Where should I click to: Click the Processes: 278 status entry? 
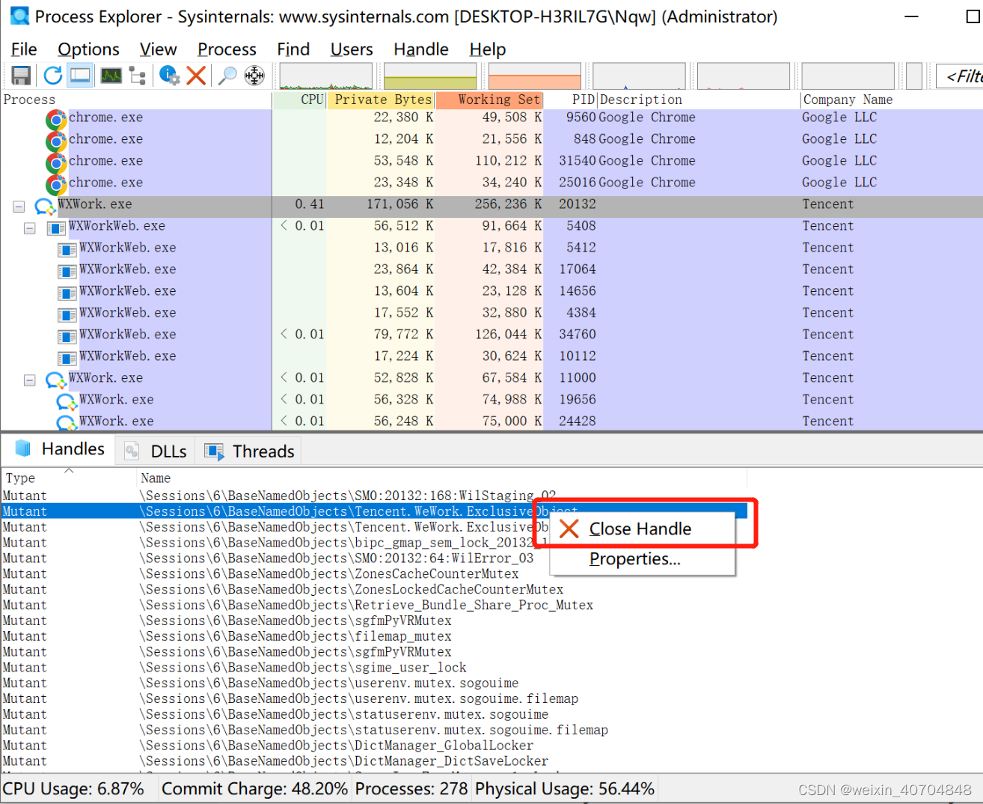(x=411, y=789)
